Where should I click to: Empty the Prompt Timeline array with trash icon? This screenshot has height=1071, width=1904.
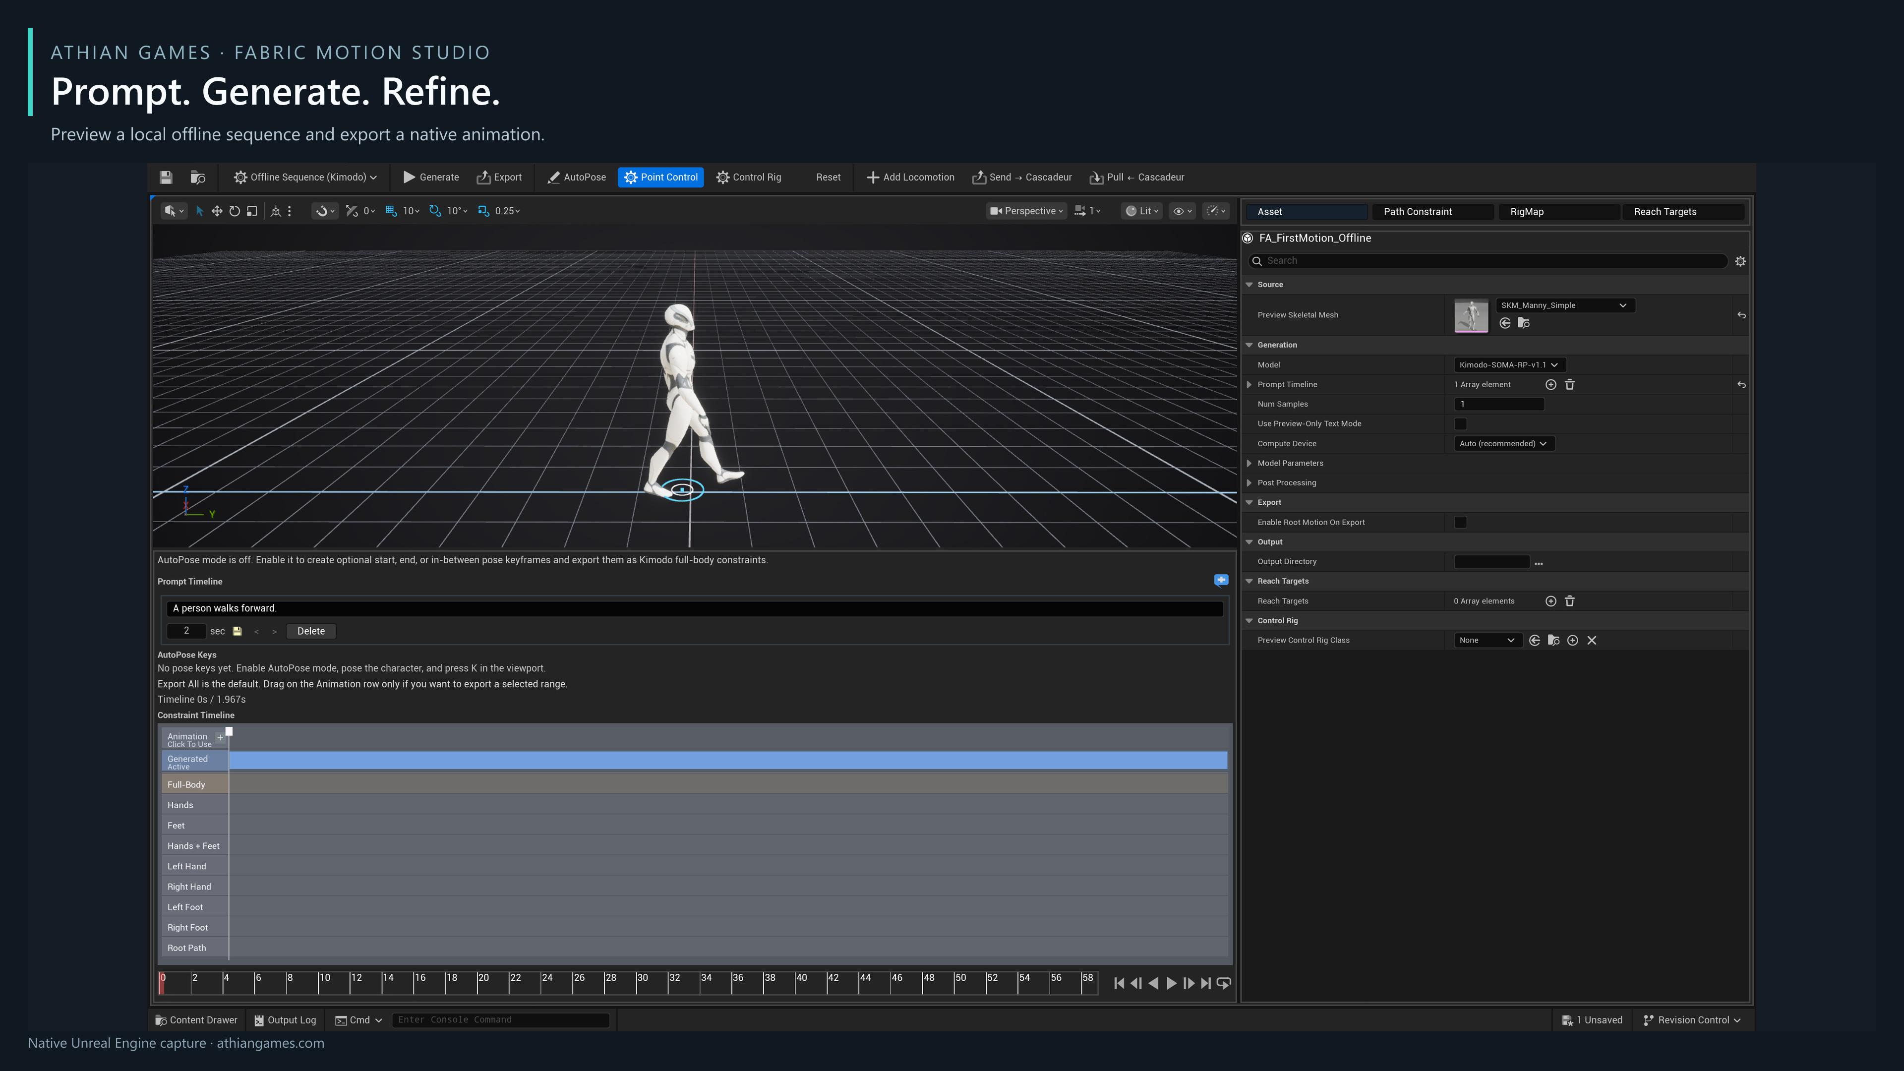(1570, 384)
